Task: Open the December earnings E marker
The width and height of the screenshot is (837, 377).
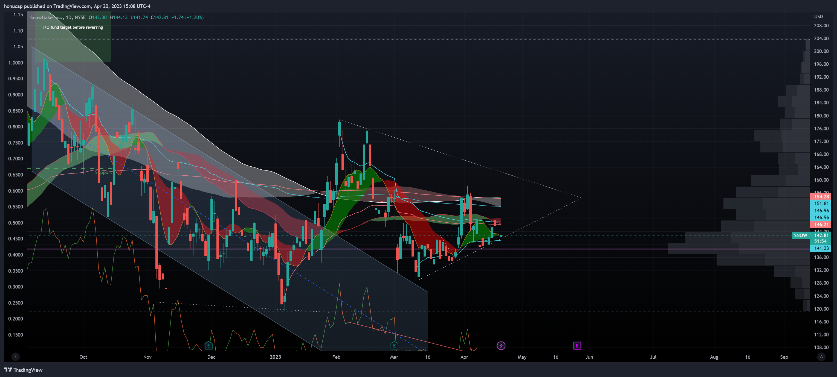Action: point(208,346)
